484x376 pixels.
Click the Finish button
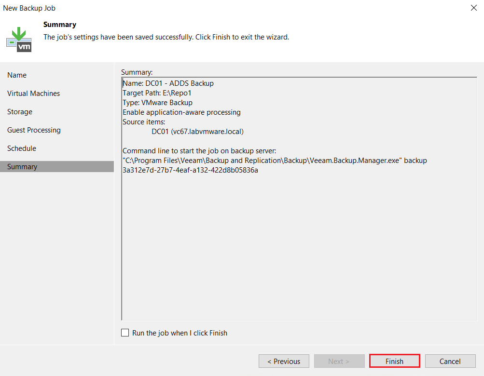394,361
